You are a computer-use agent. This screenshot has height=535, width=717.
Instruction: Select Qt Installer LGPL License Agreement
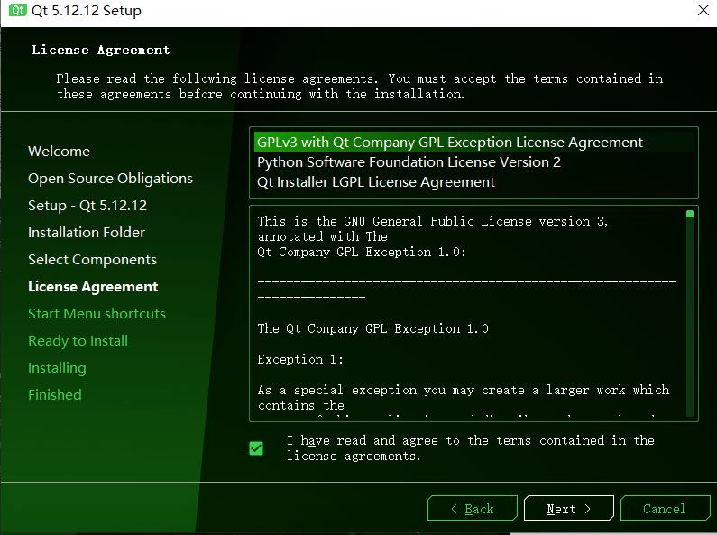[473, 182]
